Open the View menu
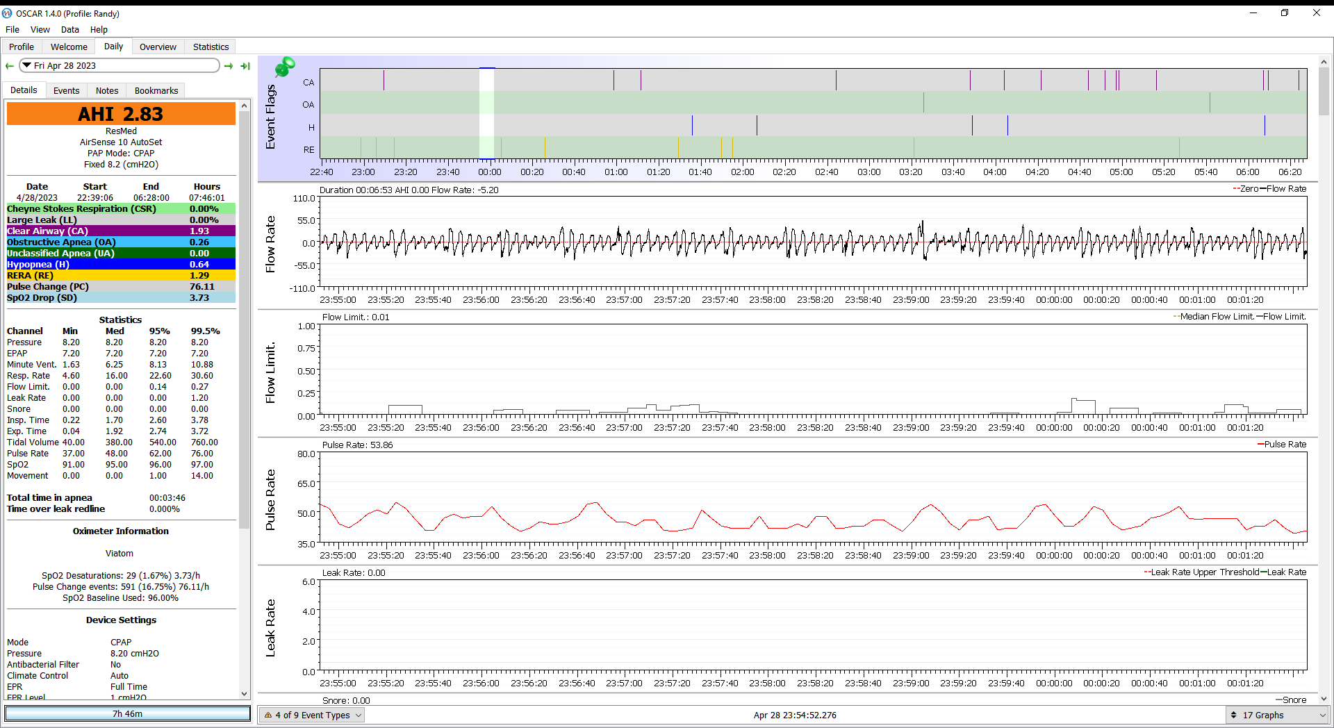Viewport: 1334px width, 728px height. point(40,30)
